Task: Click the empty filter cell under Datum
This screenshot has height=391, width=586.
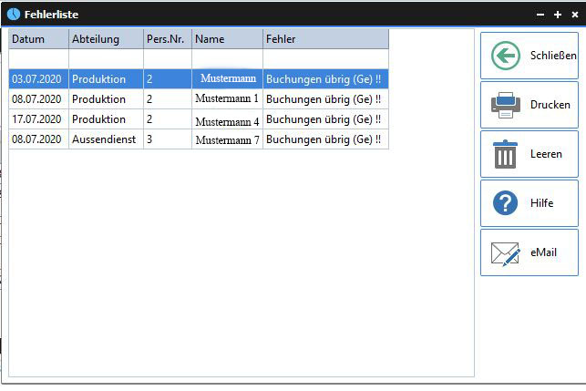Action: 38,59
